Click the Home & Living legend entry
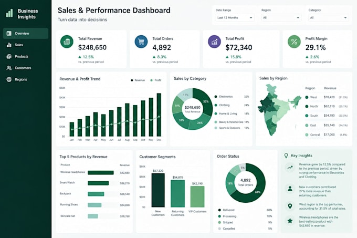The width and height of the screenshot is (357, 238). tap(232, 113)
